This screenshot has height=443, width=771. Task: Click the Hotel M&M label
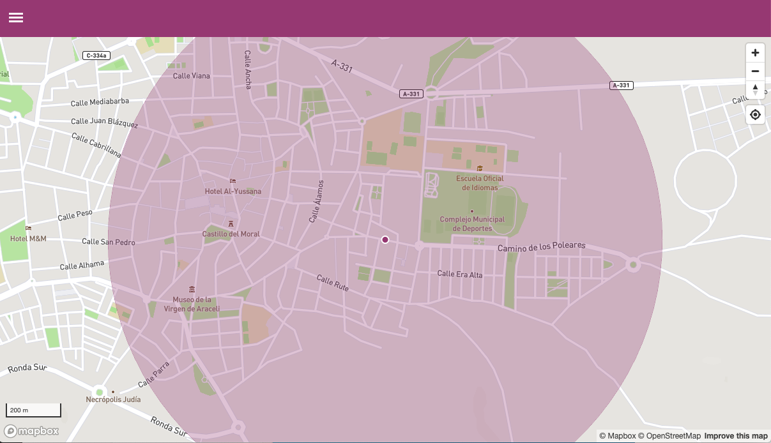pyautogui.click(x=28, y=239)
